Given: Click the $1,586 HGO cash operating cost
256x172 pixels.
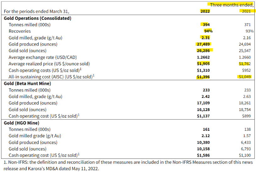Looking at the screenshot, I should (x=204, y=155).
